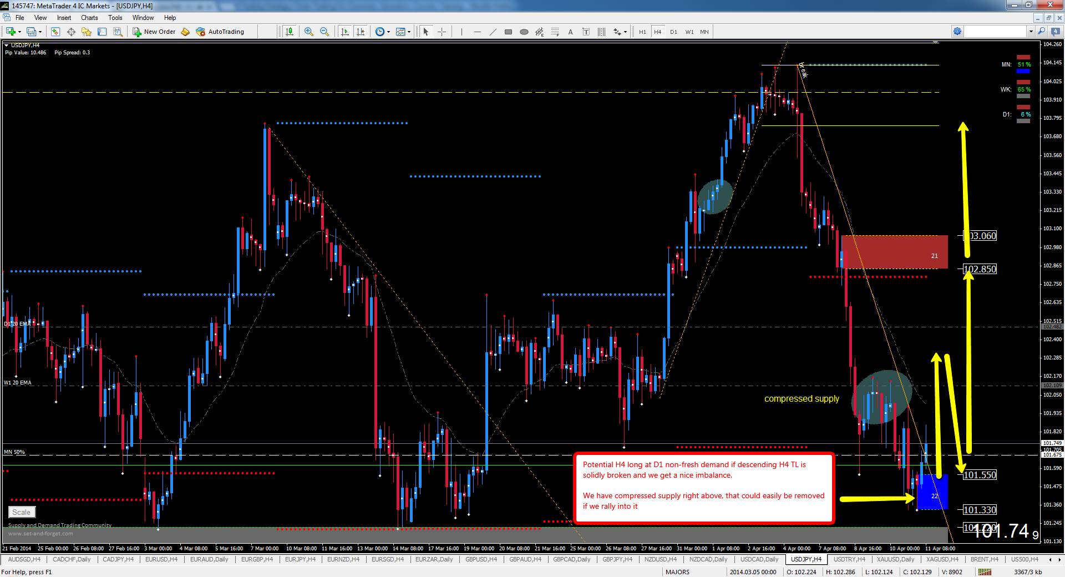Select the ellipse drawing tool

pos(524,32)
